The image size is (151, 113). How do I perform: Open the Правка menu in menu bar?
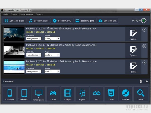coord(14,14)
